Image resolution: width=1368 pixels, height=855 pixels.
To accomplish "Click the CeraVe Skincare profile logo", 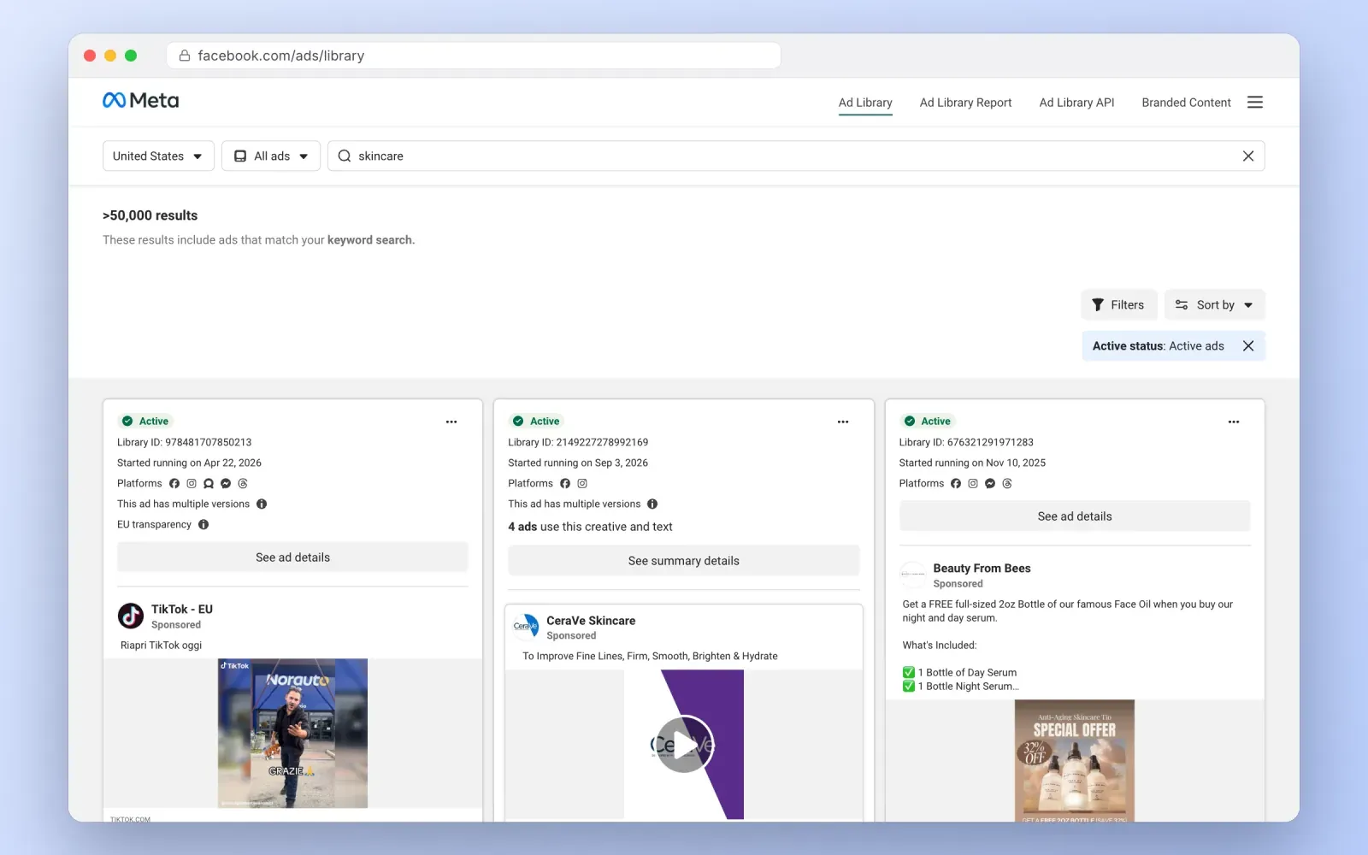I will [x=526, y=627].
